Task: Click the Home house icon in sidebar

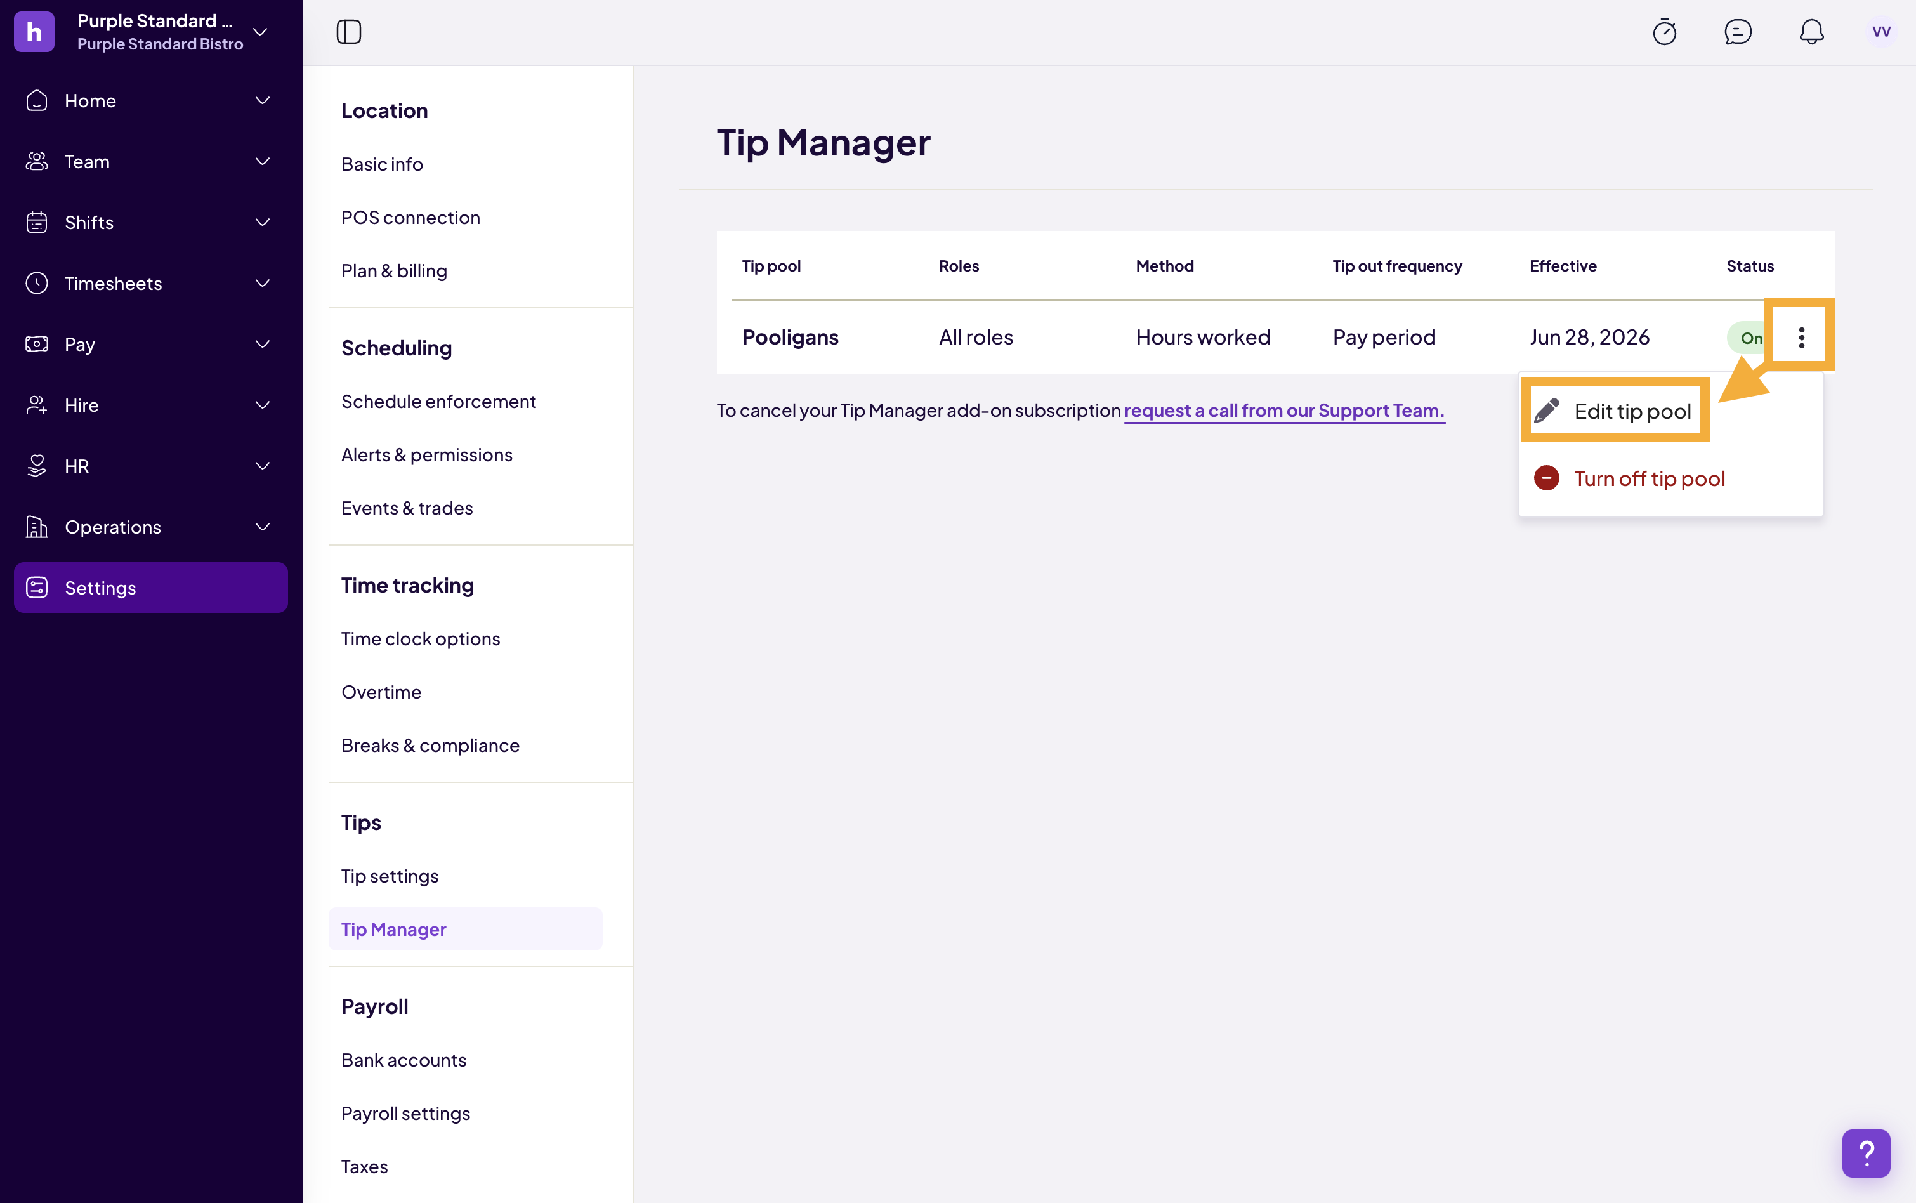Action: (37, 100)
